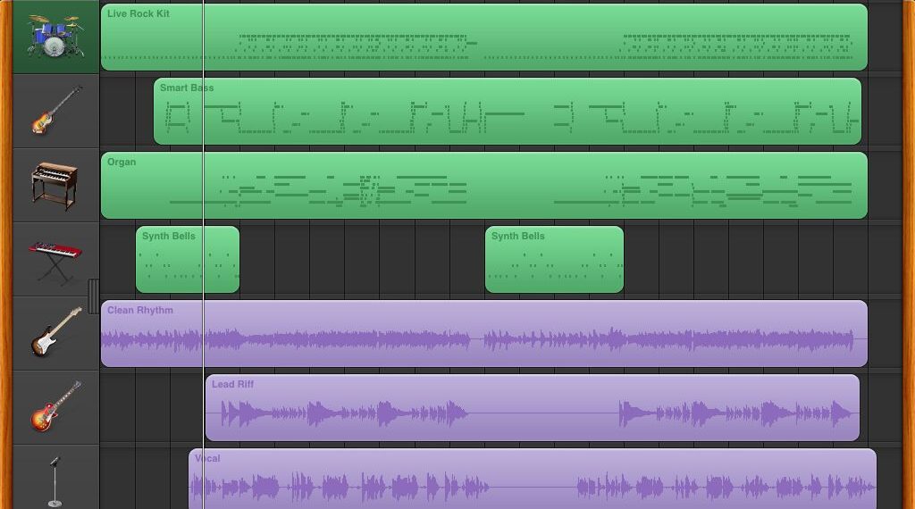Click the 'Organ' region label
915x509 pixels.
pyautogui.click(x=122, y=162)
